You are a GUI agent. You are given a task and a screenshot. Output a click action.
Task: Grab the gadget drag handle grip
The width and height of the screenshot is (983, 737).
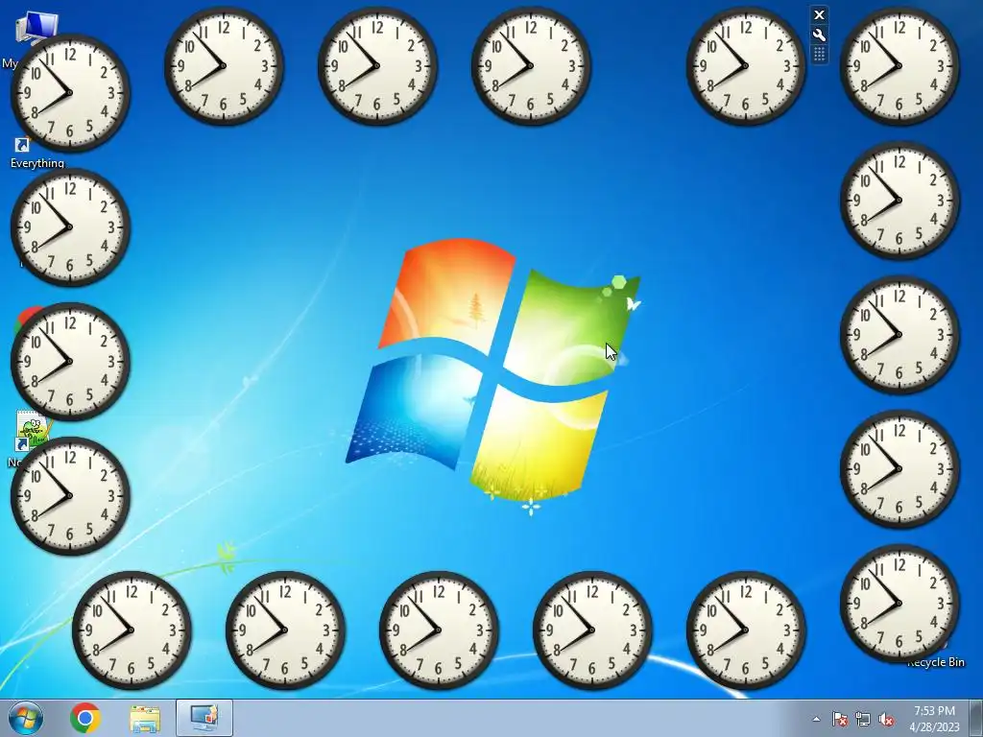point(819,55)
